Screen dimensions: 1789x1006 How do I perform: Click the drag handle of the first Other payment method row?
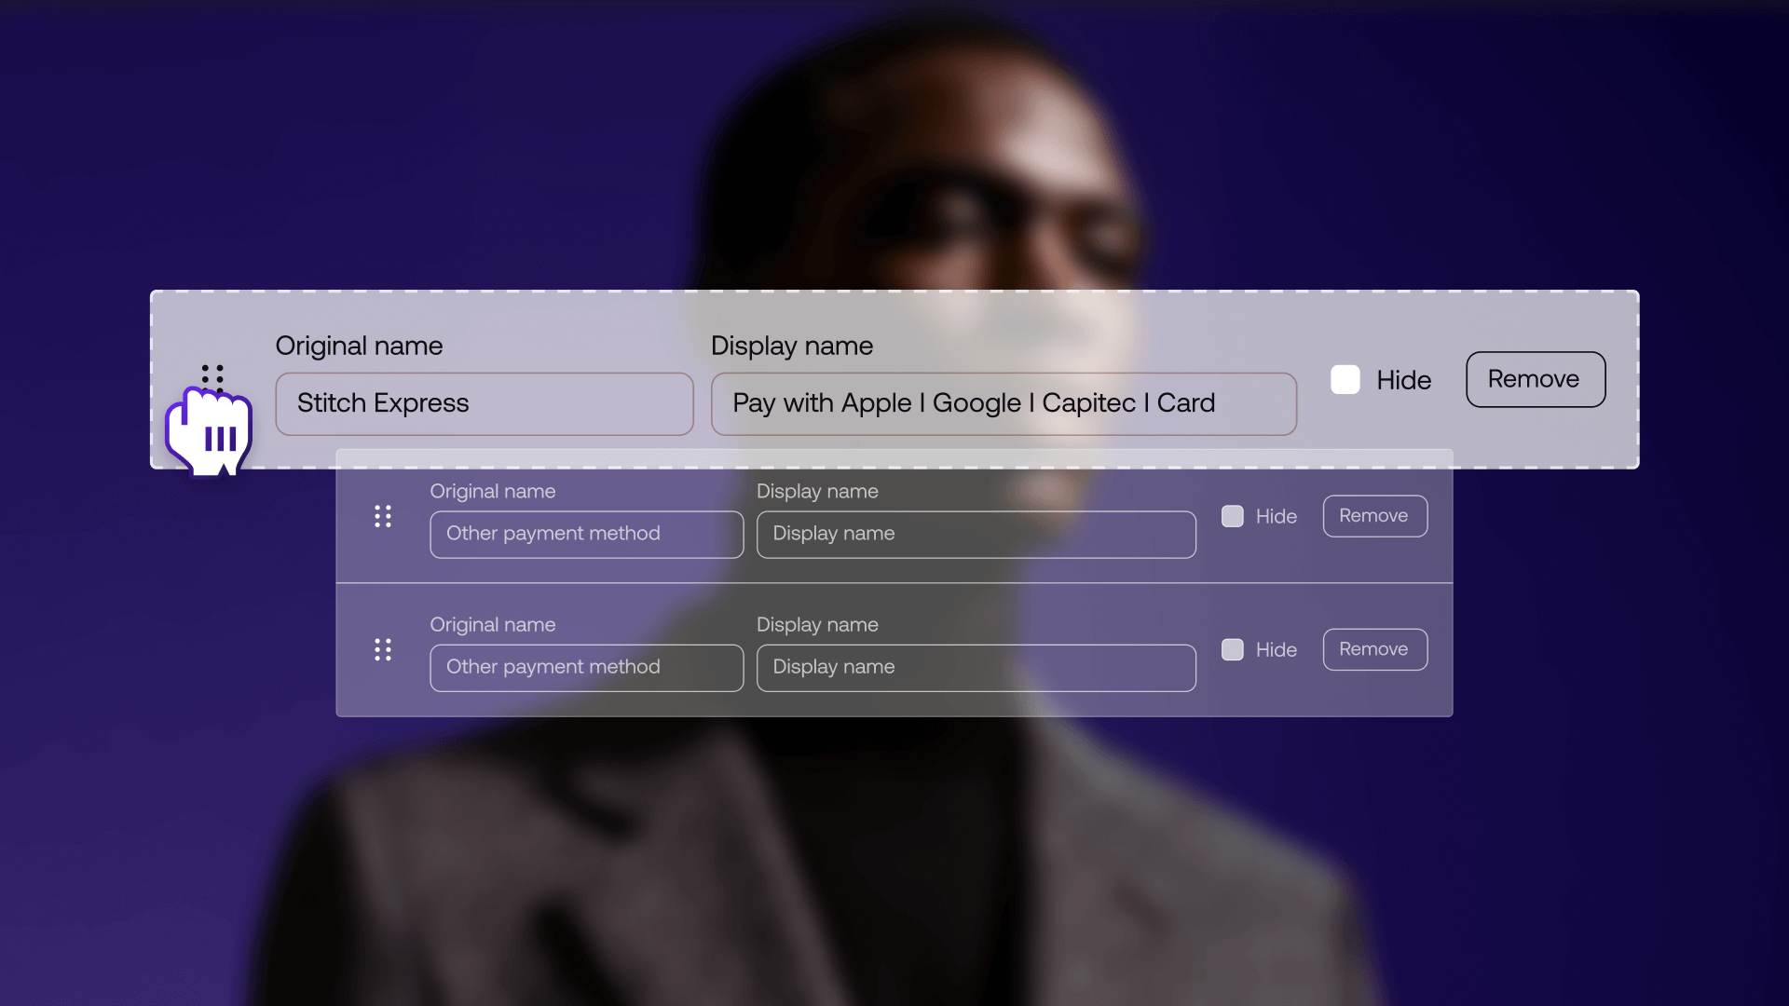[383, 516]
